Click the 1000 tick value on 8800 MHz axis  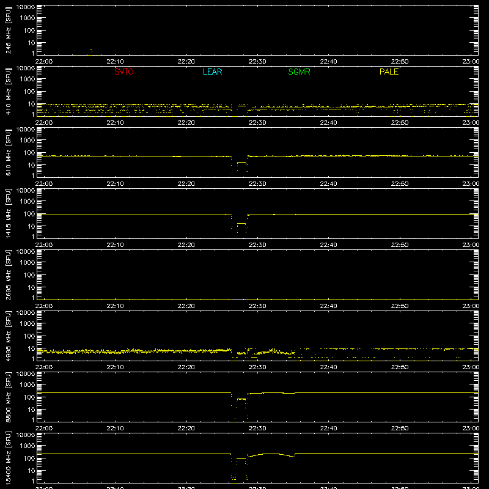28,385
